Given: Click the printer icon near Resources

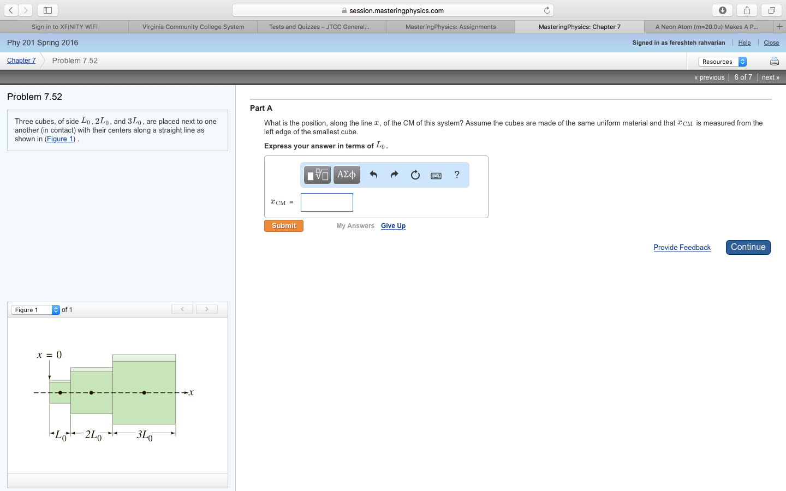Looking at the screenshot, I should pos(775,61).
